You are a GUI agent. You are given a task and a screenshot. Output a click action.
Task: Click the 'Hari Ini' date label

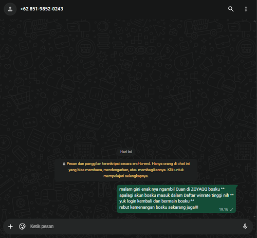126,152
